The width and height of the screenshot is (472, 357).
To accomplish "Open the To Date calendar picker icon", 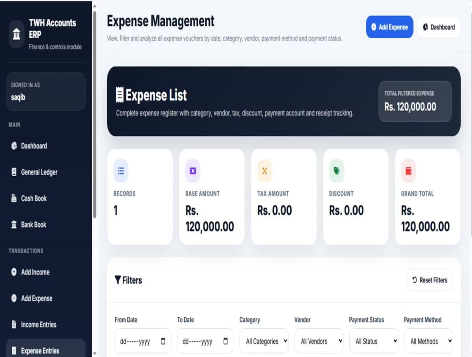I will [x=226, y=341].
